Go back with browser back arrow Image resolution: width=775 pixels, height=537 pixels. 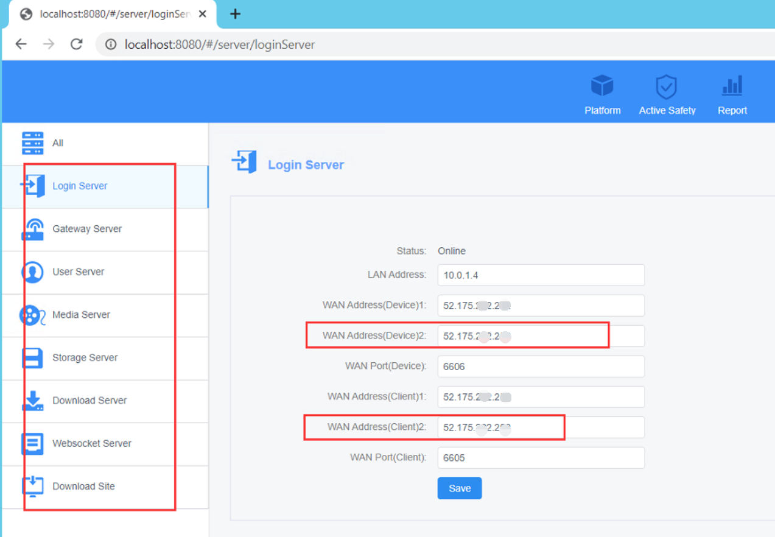point(21,44)
